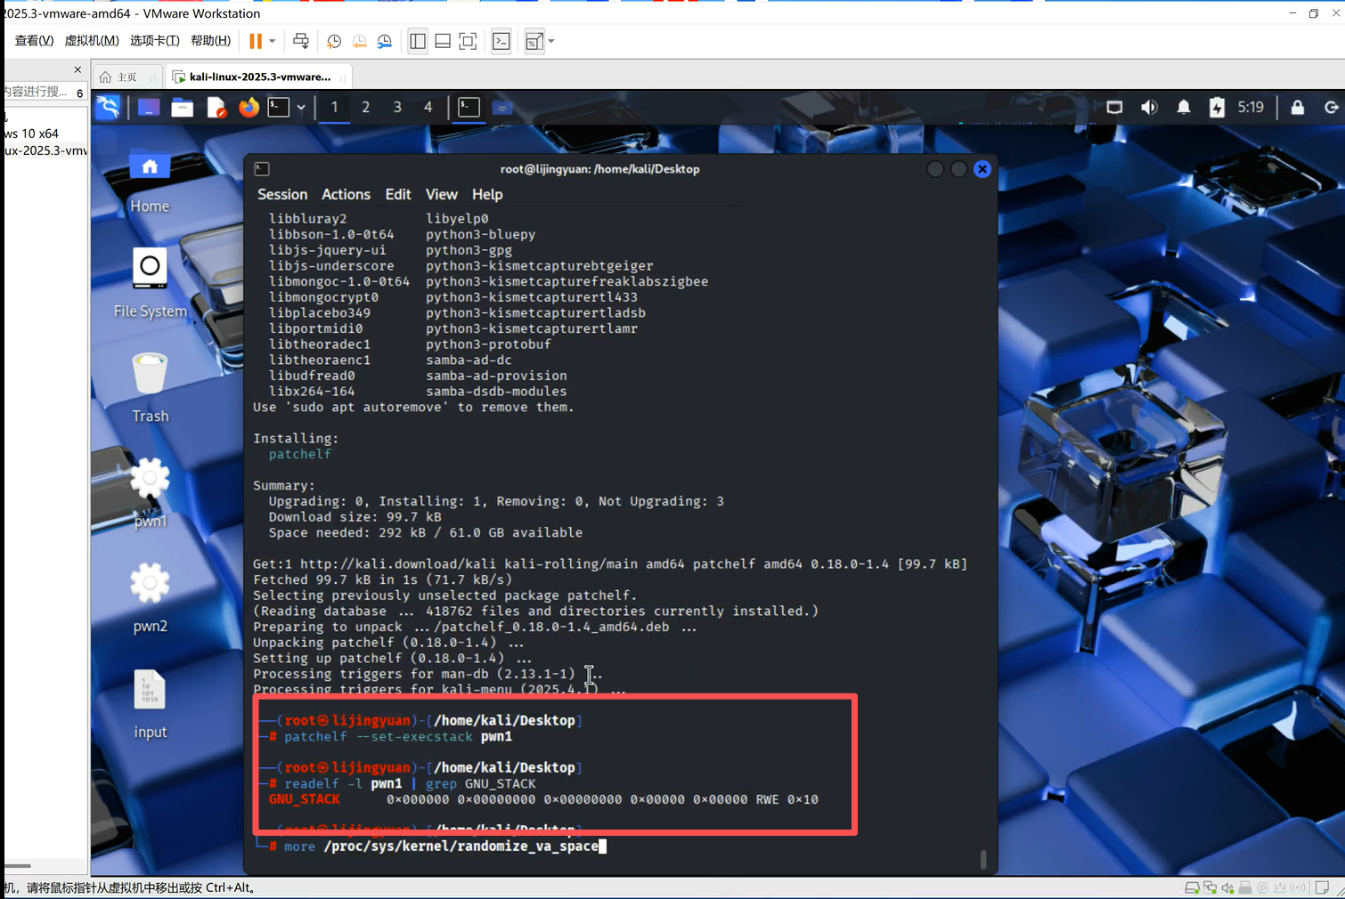Click the 'patchelf' package name under Installing
The width and height of the screenshot is (1345, 899).
pos(299,454)
